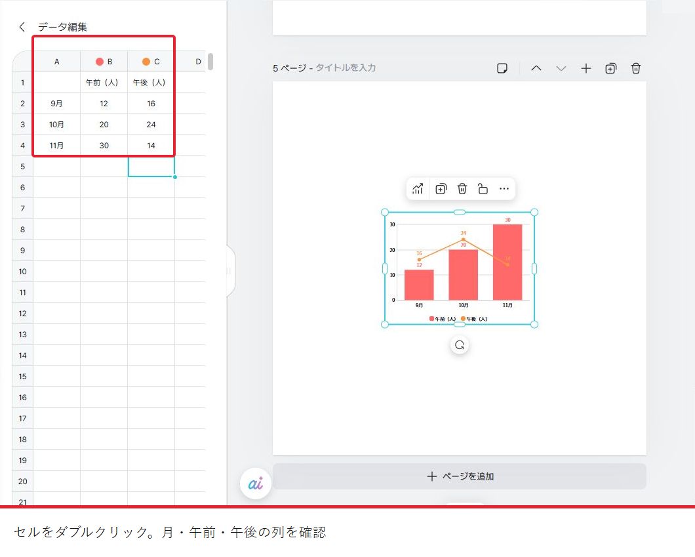Click the lock icon in floating toolbar
Image resolution: width=695 pixels, height=557 pixels.
coord(483,189)
